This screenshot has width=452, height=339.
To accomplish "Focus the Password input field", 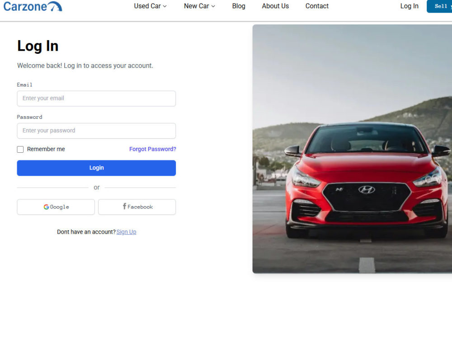I will (x=96, y=131).
